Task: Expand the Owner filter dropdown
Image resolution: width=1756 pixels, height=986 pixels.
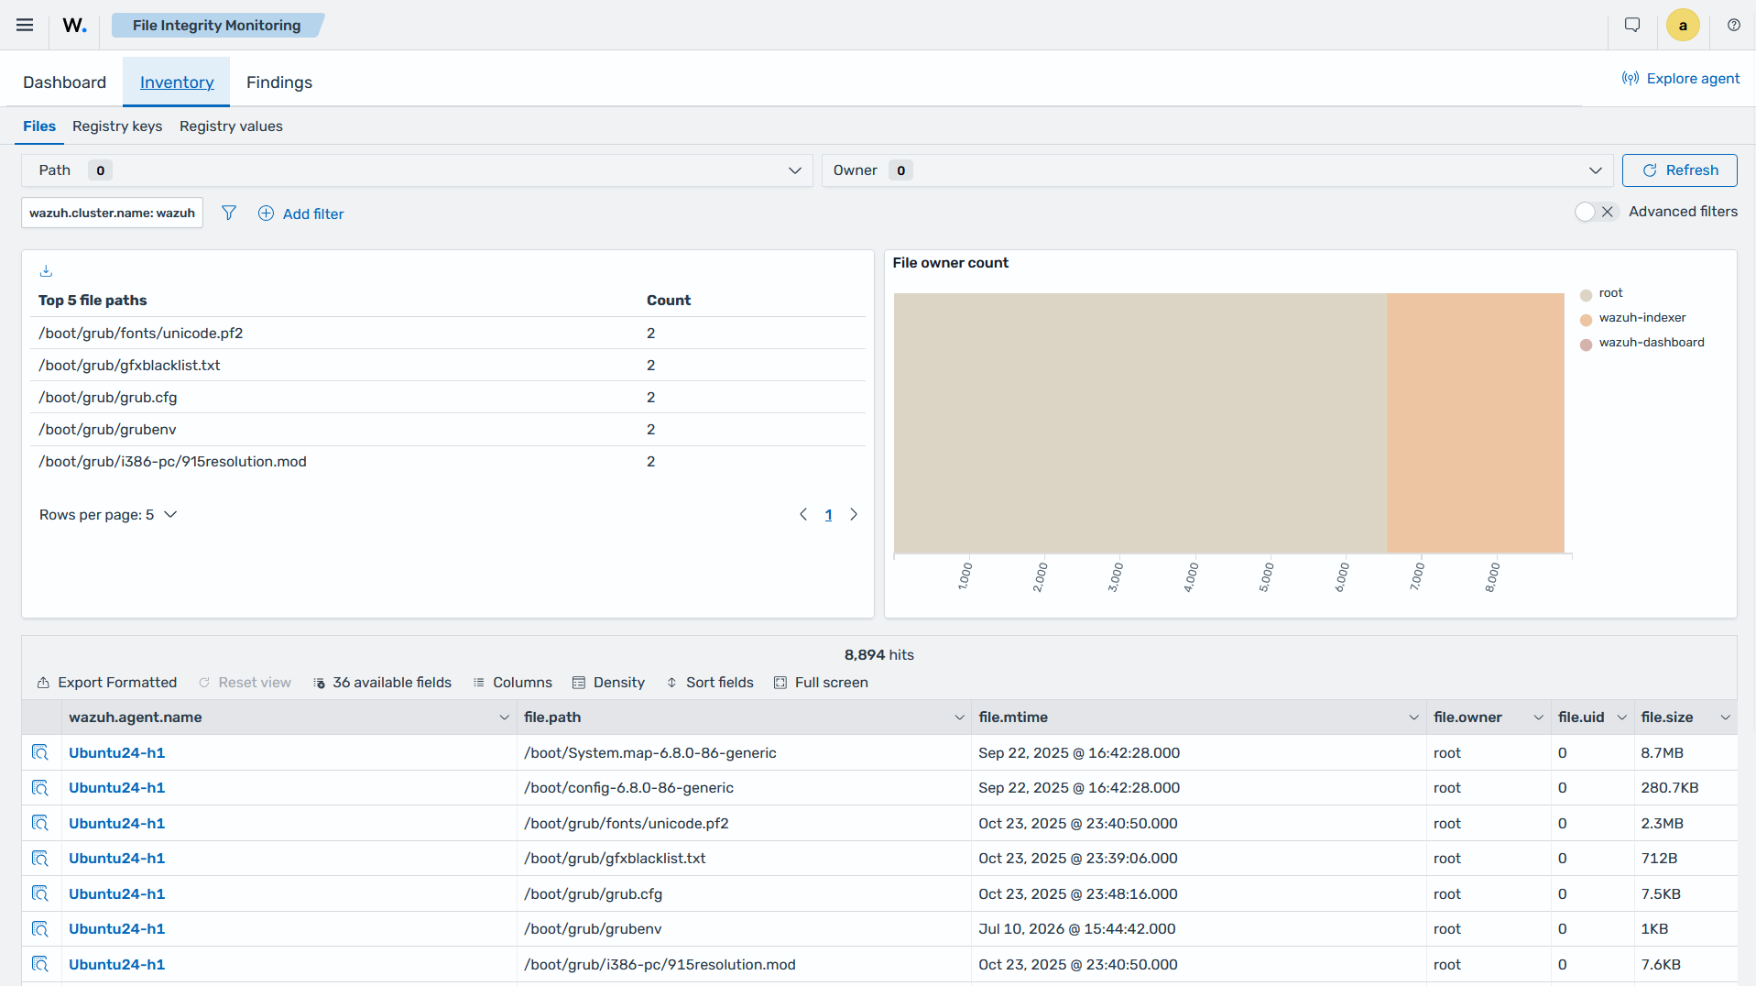Action: coord(1217,170)
